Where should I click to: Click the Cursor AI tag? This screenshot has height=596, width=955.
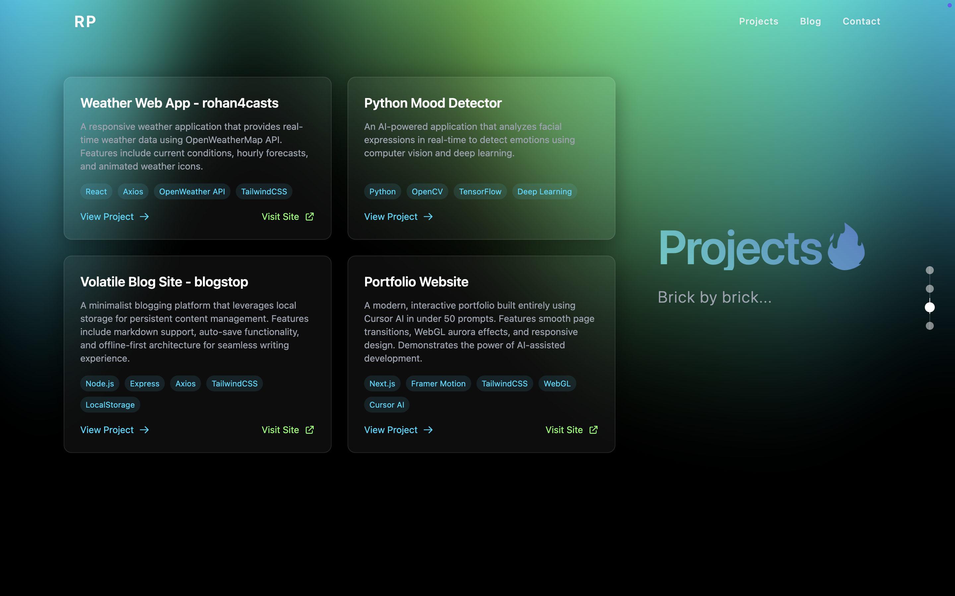coord(386,405)
